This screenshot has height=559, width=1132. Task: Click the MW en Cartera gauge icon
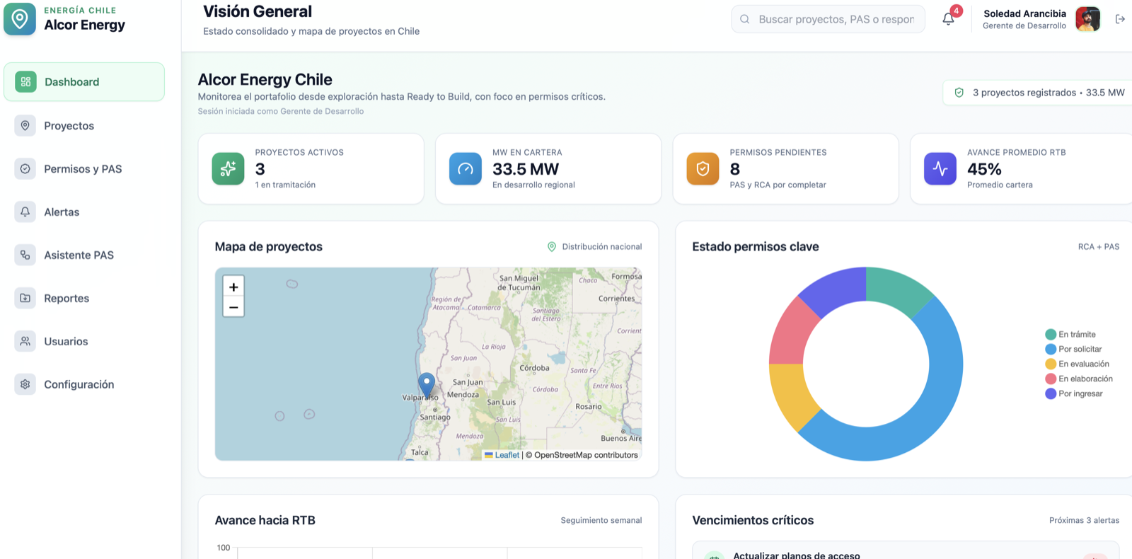466,169
